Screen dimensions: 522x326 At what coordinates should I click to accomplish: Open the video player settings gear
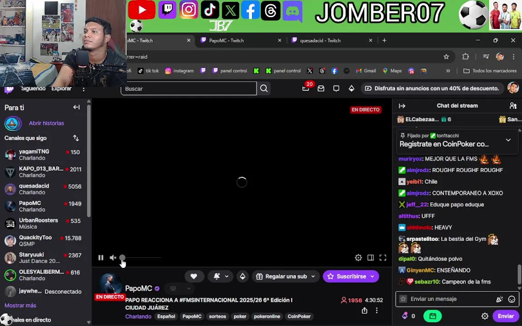[358, 258]
